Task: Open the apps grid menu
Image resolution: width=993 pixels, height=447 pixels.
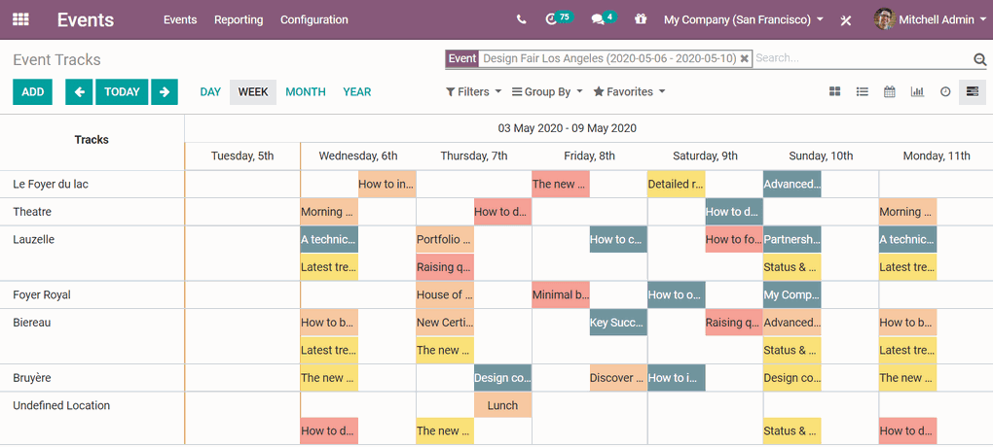Action: tap(20, 19)
